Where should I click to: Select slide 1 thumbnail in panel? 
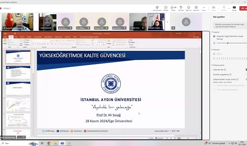(x=18, y=57)
